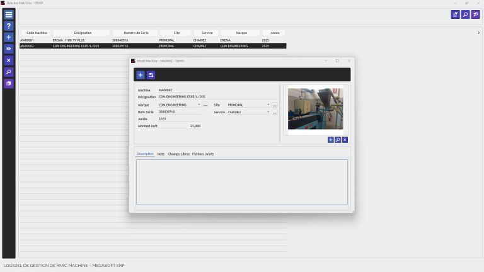Open the Fichiers Joints tab

[203, 154]
